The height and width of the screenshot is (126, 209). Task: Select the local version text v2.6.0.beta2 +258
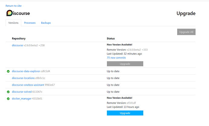pyautogui.click(x=34, y=45)
